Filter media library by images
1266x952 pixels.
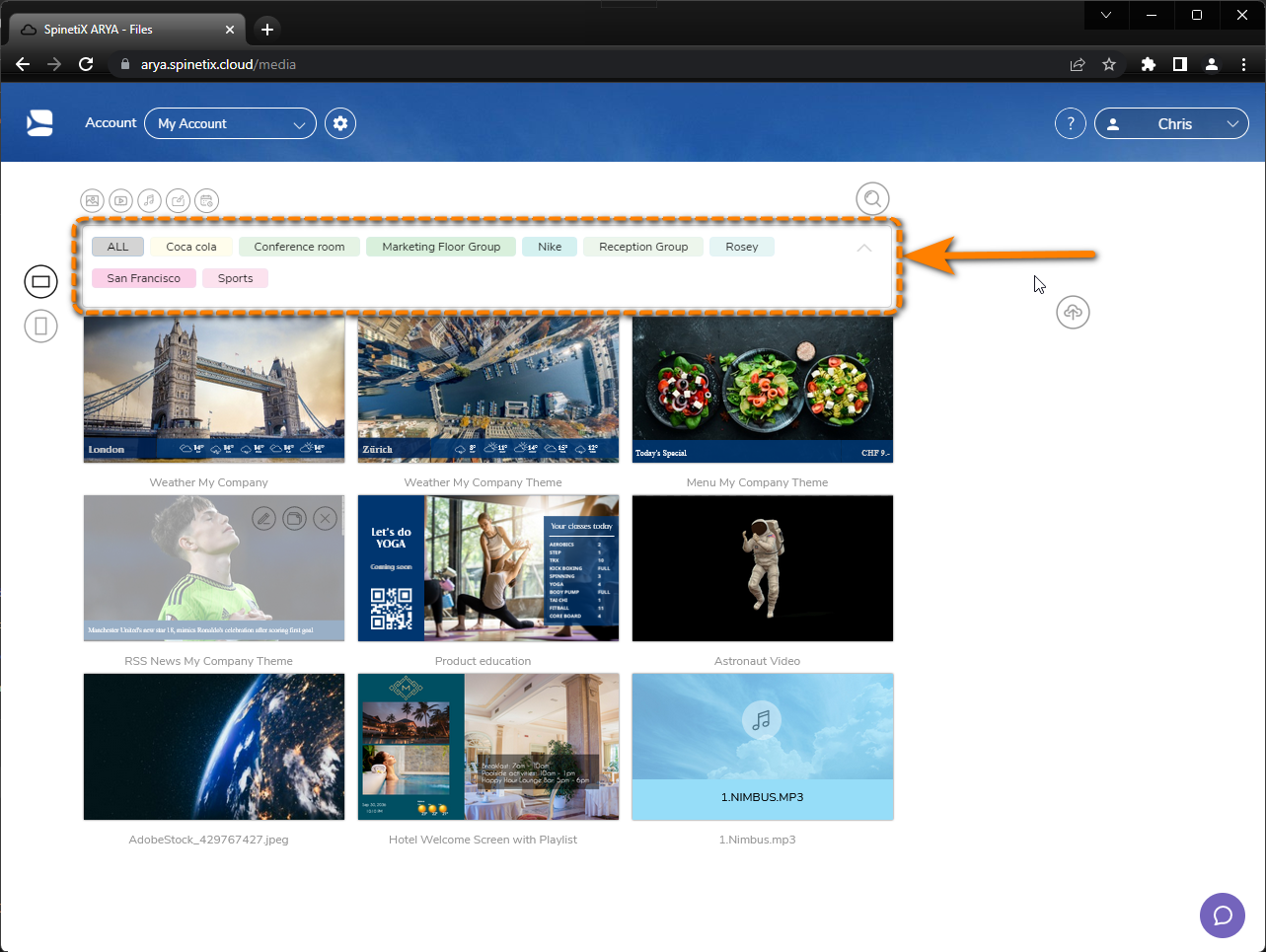tap(92, 200)
